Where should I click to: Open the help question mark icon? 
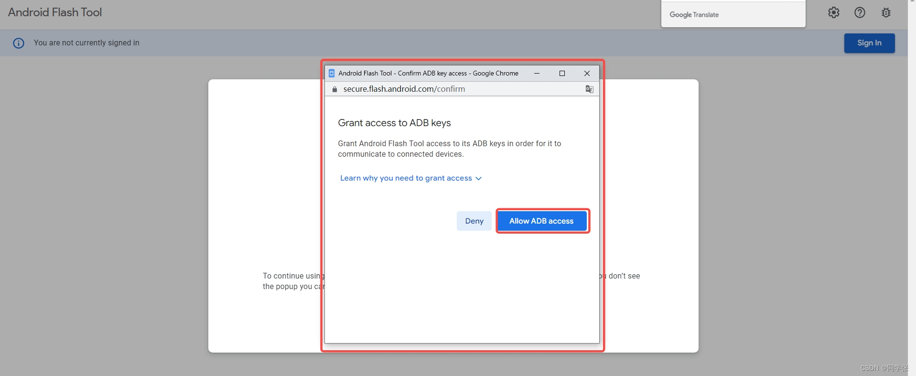pos(860,12)
